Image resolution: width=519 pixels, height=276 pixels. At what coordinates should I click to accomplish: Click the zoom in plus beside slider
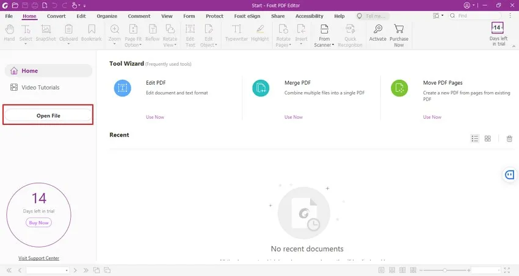coord(469,270)
